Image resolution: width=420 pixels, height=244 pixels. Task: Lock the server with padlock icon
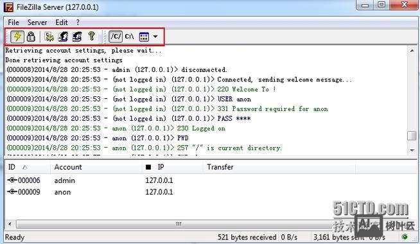point(31,37)
